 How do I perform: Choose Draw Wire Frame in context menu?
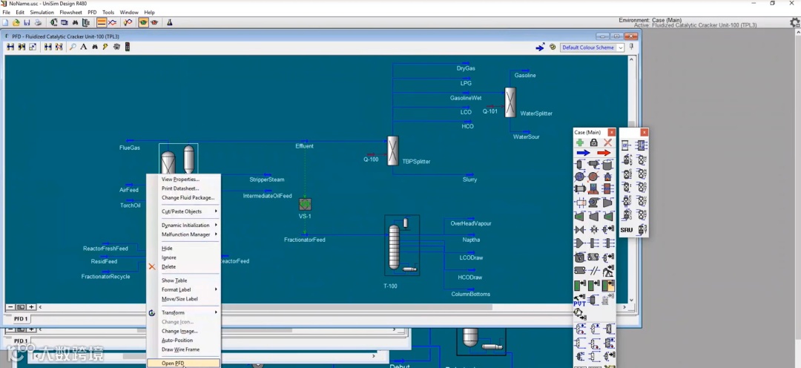[x=183, y=349]
